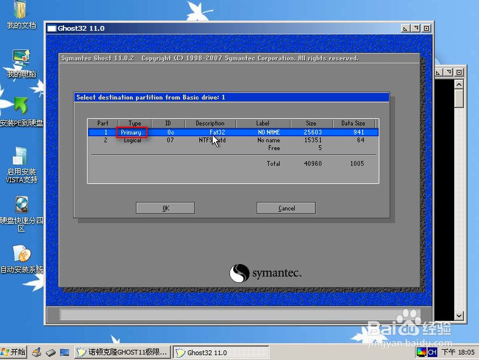The width and height of the screenshot is (479, 360).
Task: Select partition 1 Primary Fat32 row
Action: click(233, 132)
